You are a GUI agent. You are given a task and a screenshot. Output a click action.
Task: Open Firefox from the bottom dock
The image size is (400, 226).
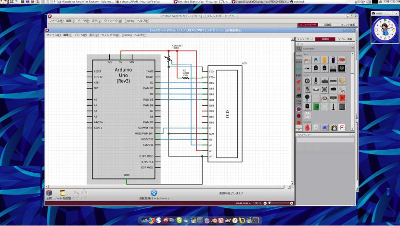pyautogui.click(x=151, y=220)
